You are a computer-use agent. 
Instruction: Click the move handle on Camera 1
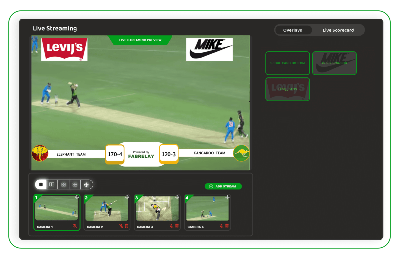77,197
